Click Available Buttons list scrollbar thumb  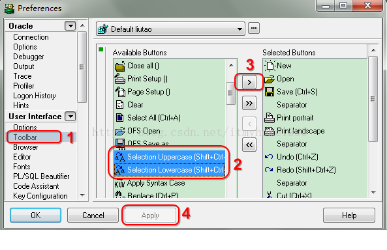point(230,93)
